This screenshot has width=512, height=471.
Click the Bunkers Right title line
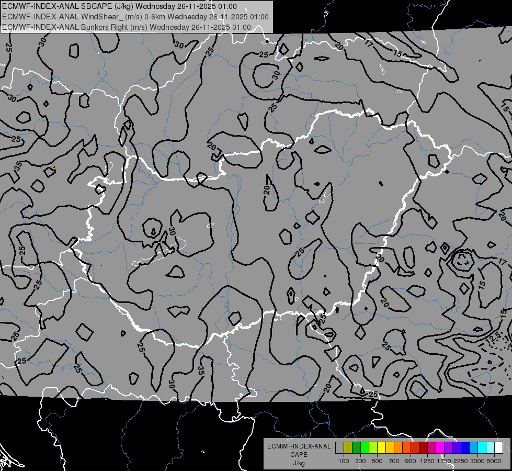[x=127, y=27]
